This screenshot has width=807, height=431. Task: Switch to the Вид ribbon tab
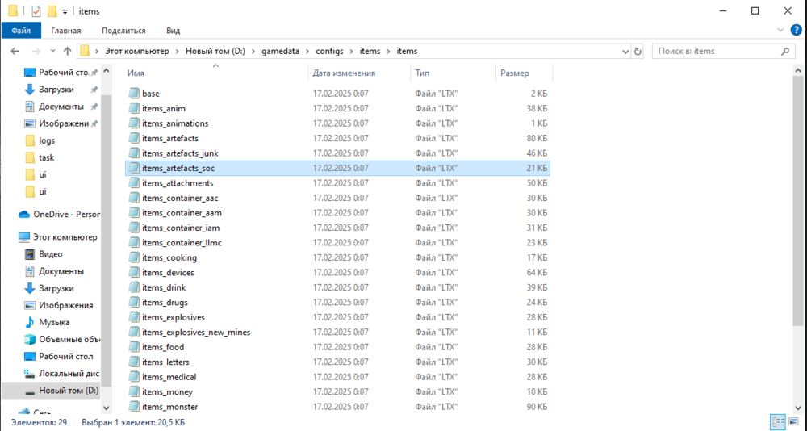click(173, 31)
